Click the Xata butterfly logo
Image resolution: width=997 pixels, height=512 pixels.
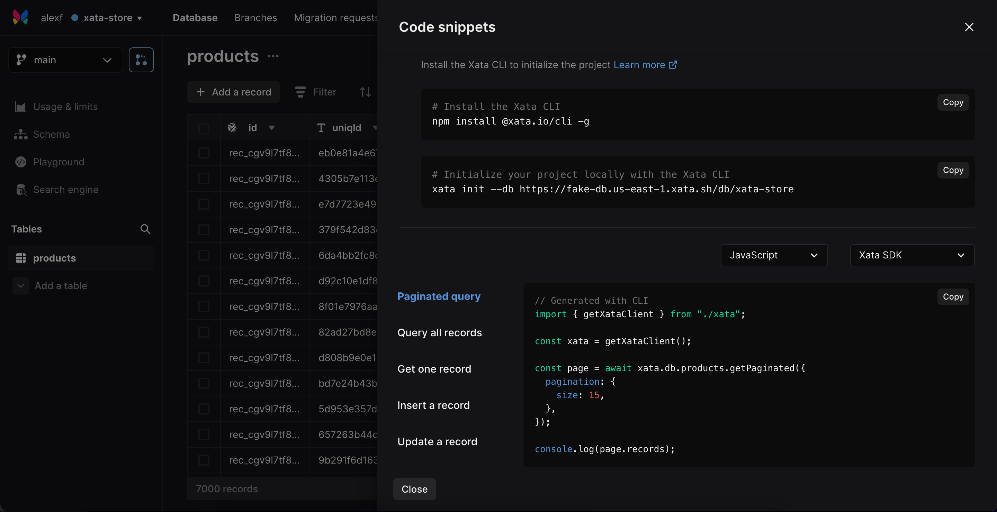(x=20, y=17)
